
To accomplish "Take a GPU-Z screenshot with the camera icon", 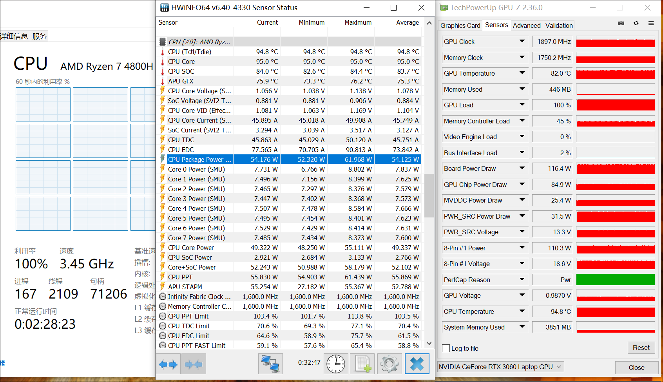I will click(621, 24).
